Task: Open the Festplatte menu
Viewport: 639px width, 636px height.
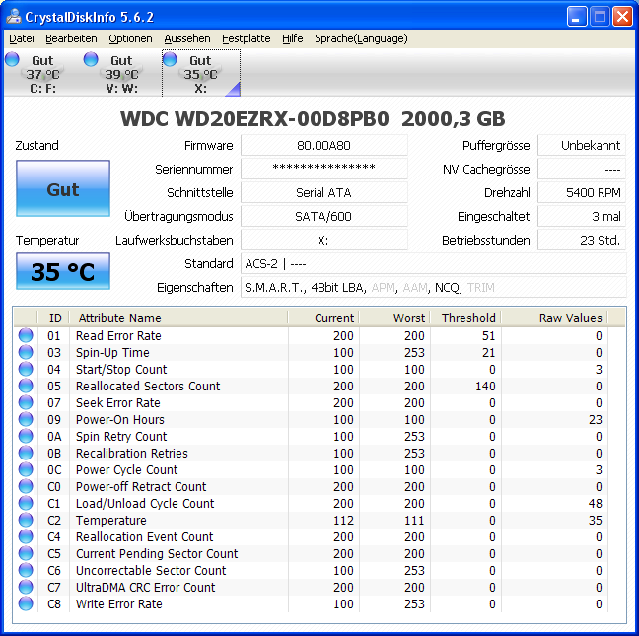Action: pos(247,38)
